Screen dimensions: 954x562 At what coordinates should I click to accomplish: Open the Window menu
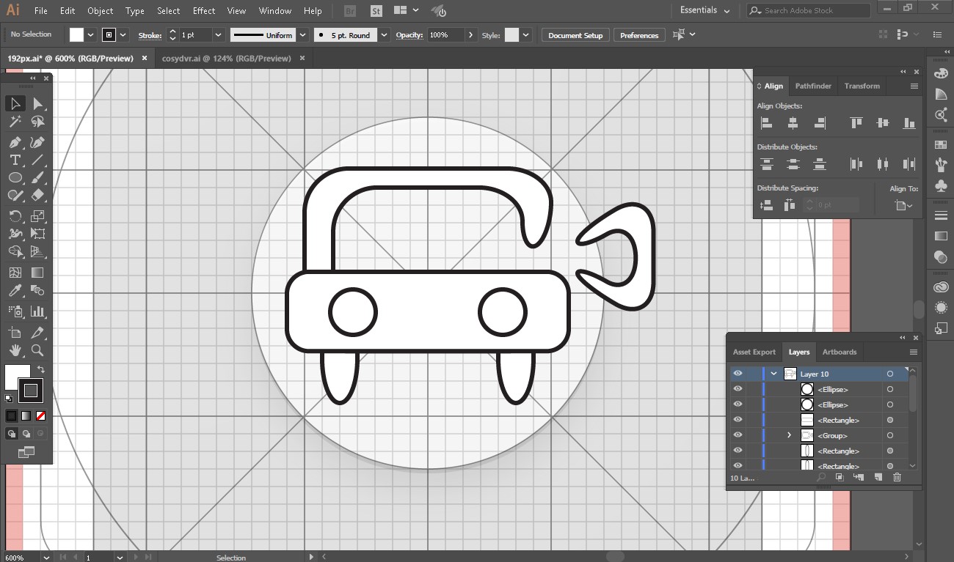(275, 11)
